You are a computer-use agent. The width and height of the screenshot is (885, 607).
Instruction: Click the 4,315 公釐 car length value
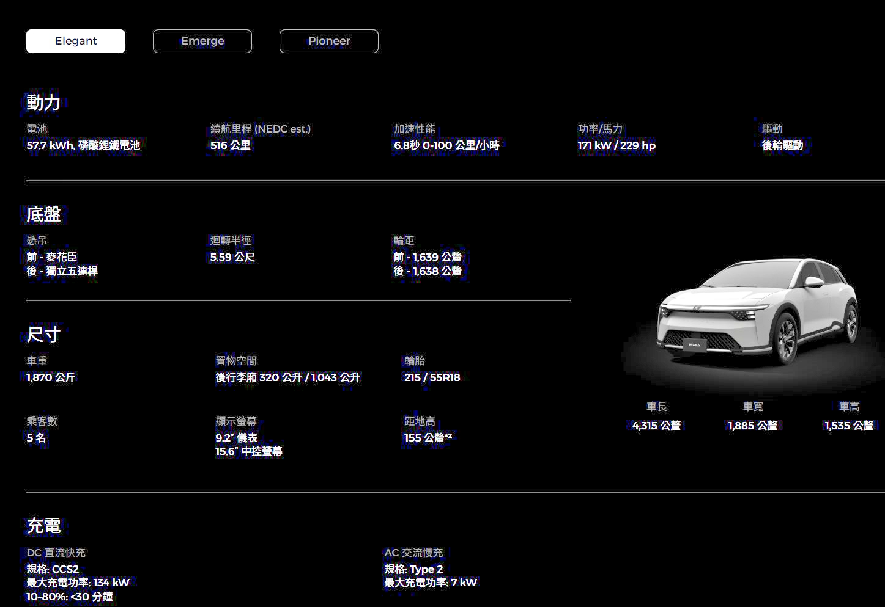(656, 426)
